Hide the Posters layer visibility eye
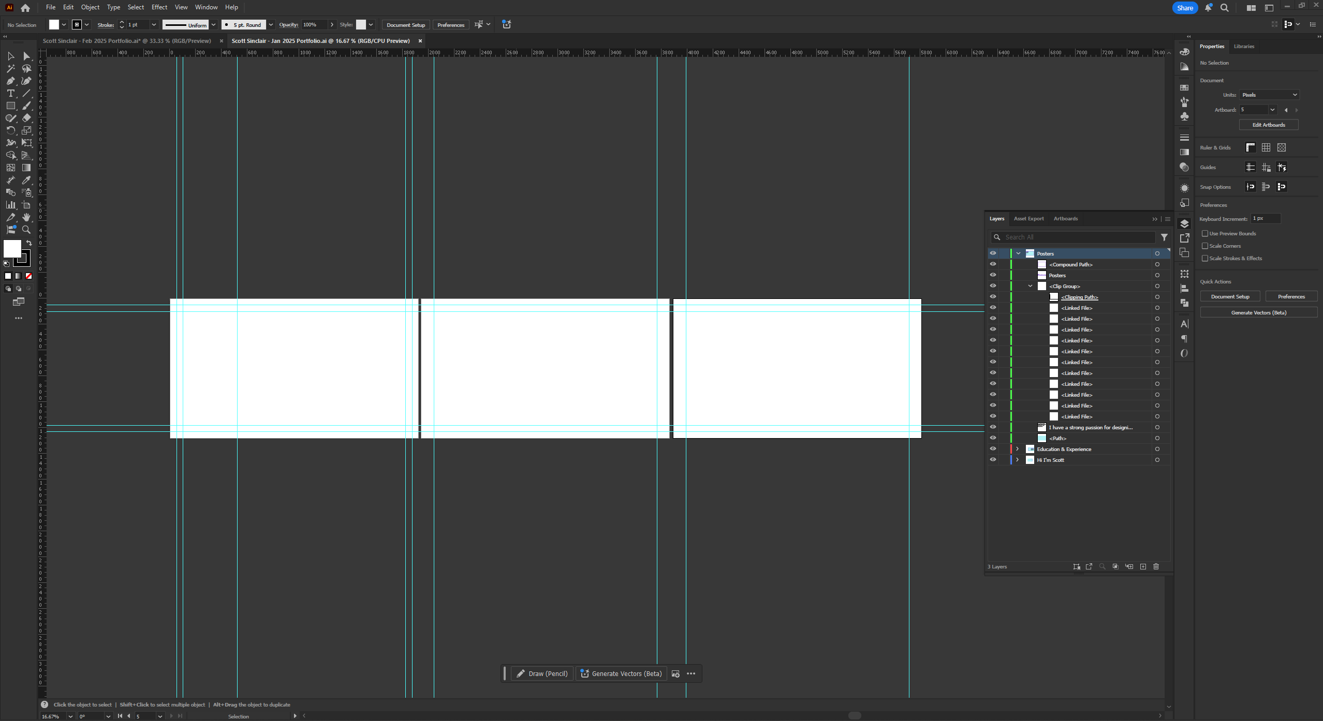 click(994, 253)
